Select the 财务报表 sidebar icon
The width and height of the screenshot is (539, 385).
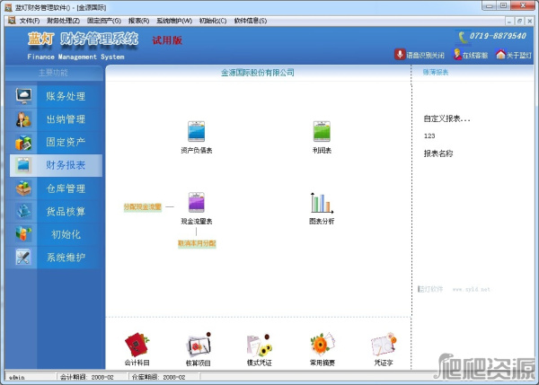23,165
